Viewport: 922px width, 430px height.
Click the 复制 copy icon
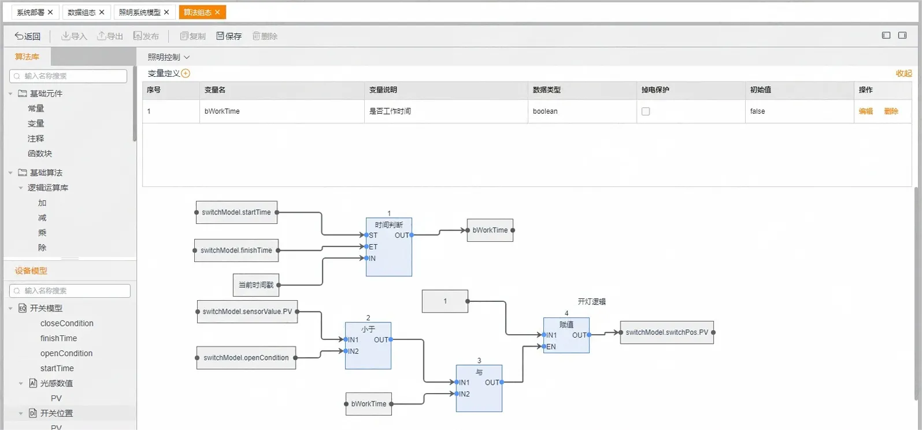pyautogui.click(x=184, y=36)
